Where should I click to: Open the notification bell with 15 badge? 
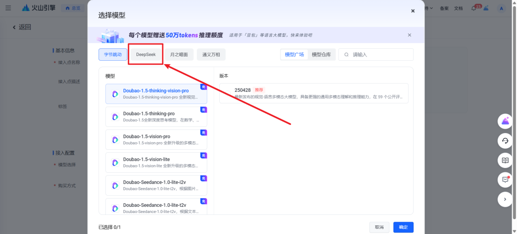pos(474,8)
